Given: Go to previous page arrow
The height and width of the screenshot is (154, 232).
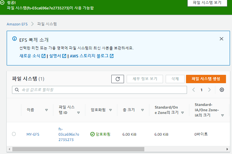Looking at the screenshot, I should coord(194,90).
